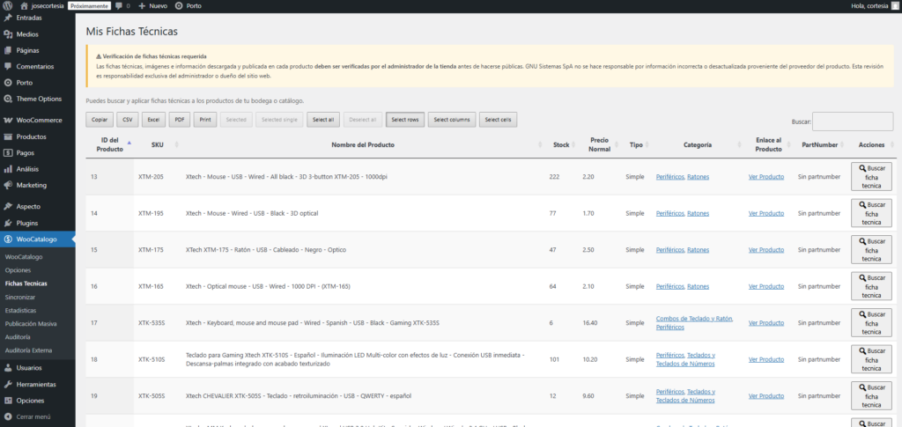Click the WooCommerce icon in sidebar
Image resolution: width=902 pixels, height=427 pixels.
coord(8,120)
